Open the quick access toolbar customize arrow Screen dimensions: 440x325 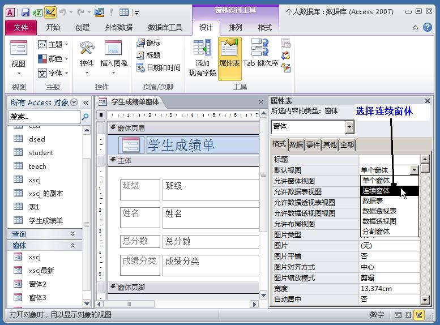(x=136, y=12)
